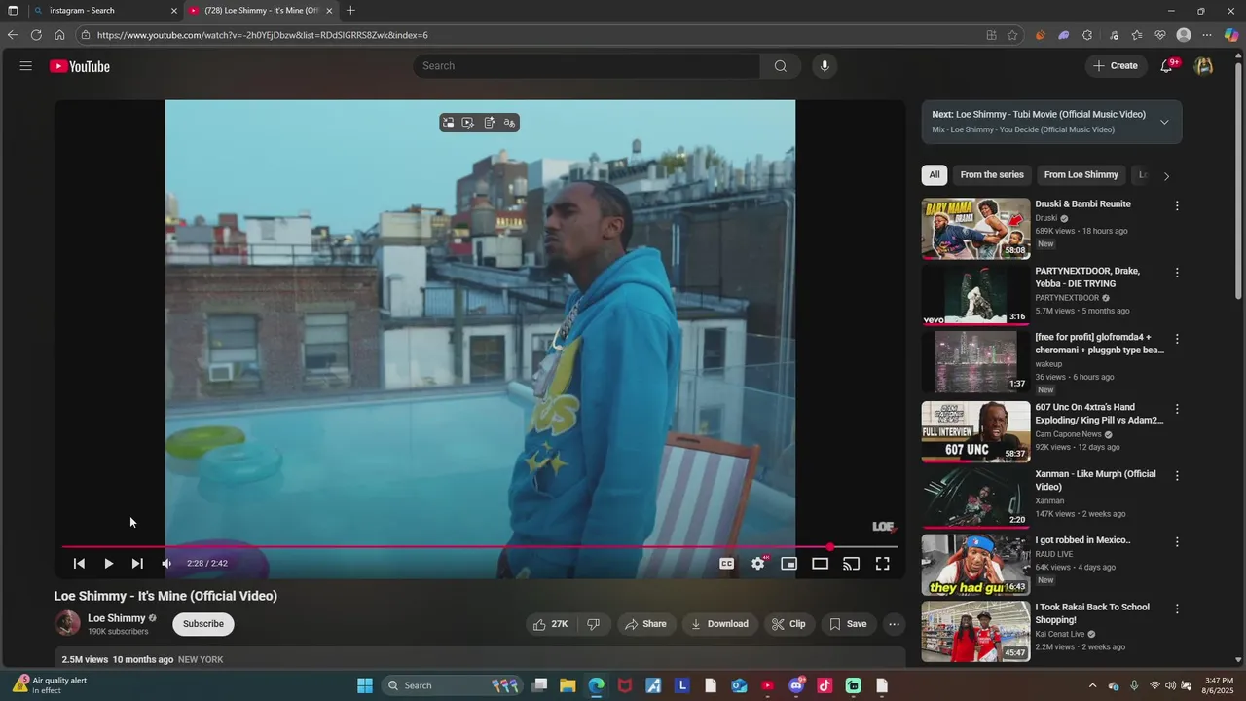
Task: Select the From Loe Shimmy chip
Action: [1081, 175]
